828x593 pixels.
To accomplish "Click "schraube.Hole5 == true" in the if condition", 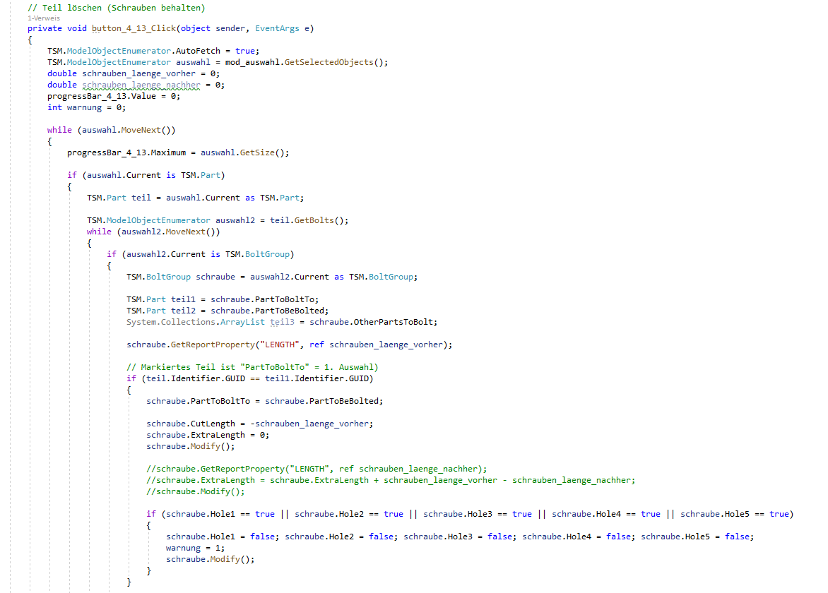I will tap(735, 515).
